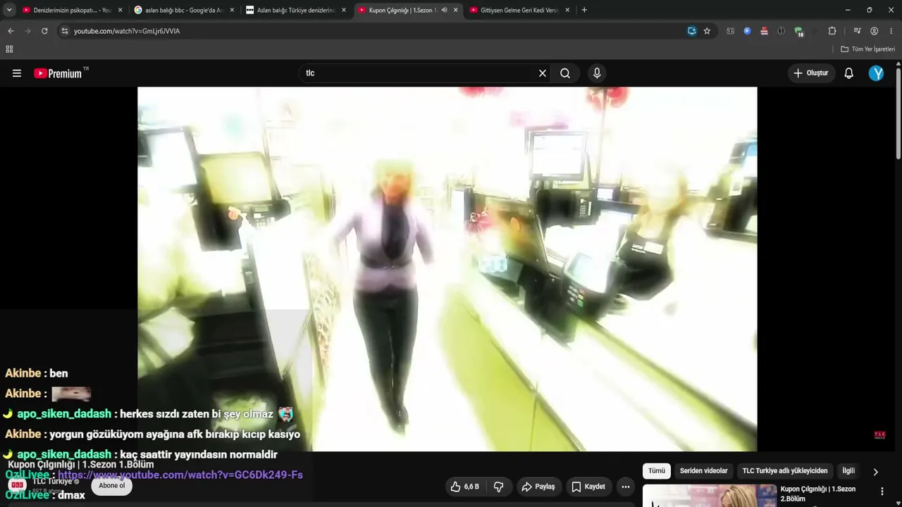Viewport: 902px width, 507px height.
Task: Open the Chrome profile icon
Action: click(874, 31)
